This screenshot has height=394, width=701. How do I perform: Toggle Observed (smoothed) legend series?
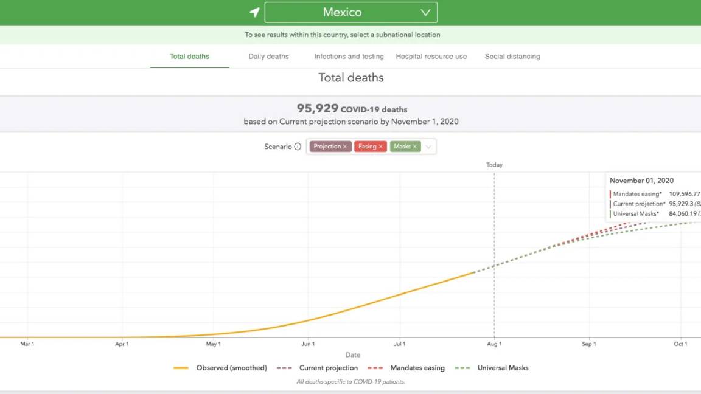[x=220, y=368]
